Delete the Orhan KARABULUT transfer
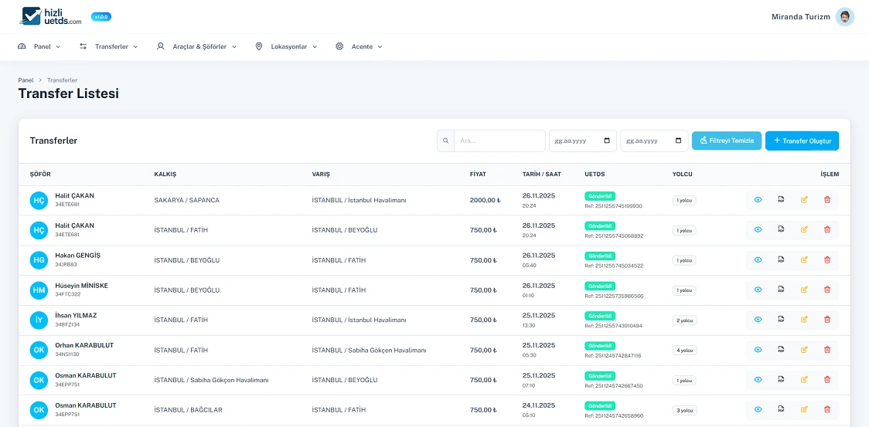This screenshot has width=869, height=427. (827, 350)
